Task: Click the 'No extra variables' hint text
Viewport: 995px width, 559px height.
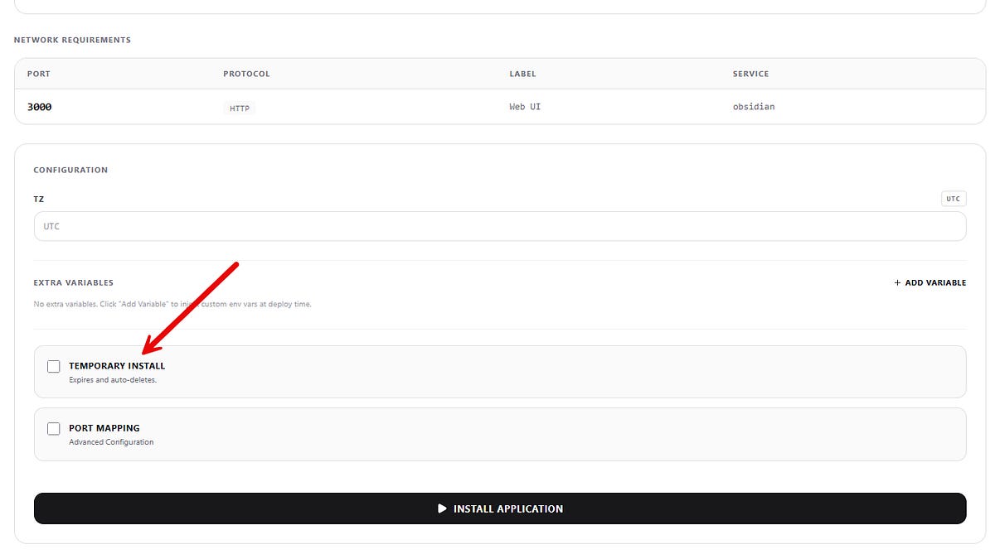Action: click(172, 304)
